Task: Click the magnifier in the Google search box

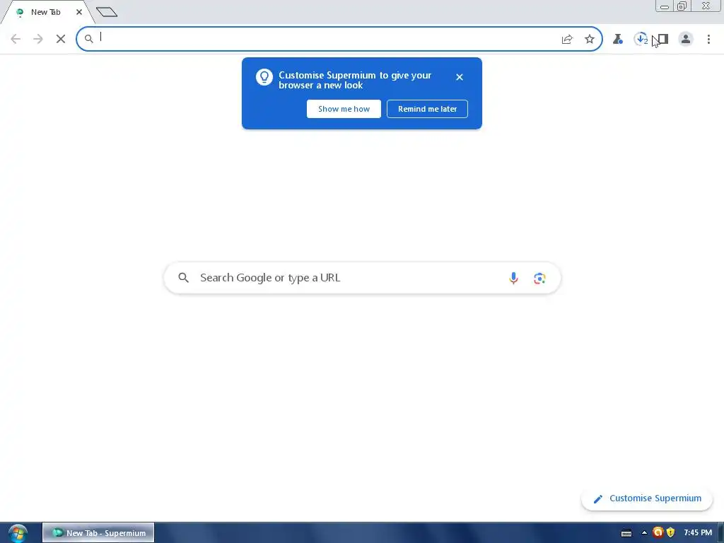Action: [183, 277]
